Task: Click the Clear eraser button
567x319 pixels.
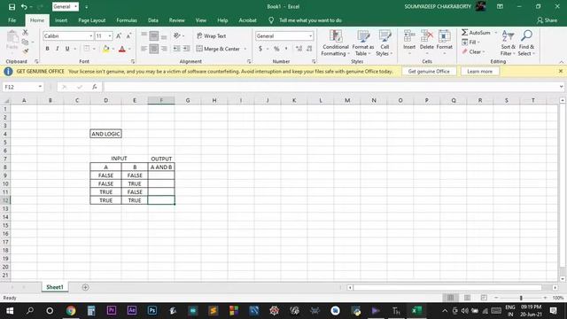Action: pyautogui.click(x=472, y=51)
